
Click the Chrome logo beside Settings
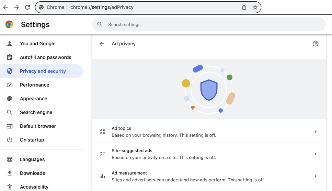pos(9,24)
